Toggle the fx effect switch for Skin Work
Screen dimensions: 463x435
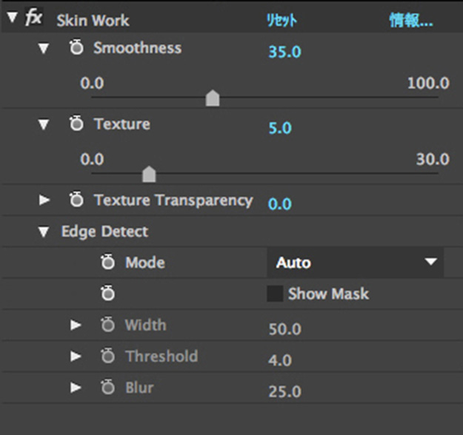33,19
